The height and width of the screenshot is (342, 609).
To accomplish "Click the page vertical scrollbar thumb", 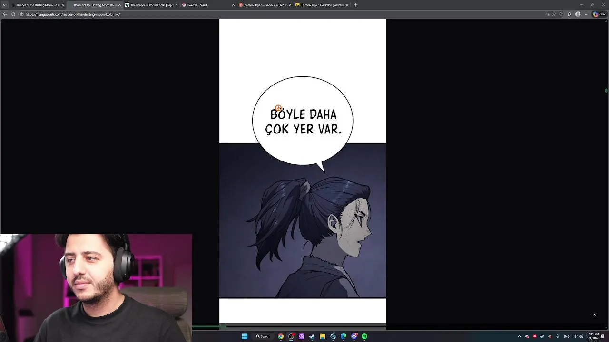I will pos(606,90).
